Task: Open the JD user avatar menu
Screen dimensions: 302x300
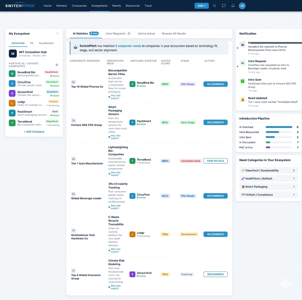Action: click(x=242, y=6)
